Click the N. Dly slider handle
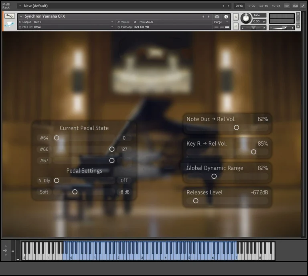Image resolution: width=308 pixels, height=276 pixels. pos(57,180)
